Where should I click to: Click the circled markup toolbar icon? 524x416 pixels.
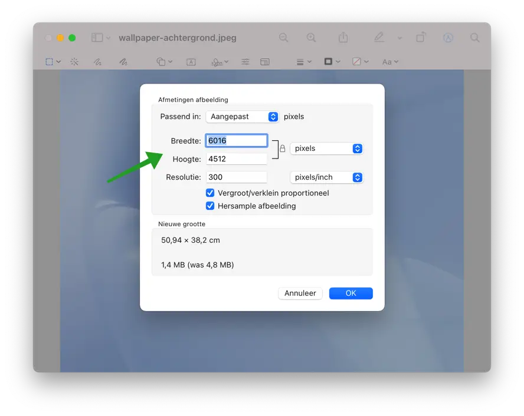point(448,37)
